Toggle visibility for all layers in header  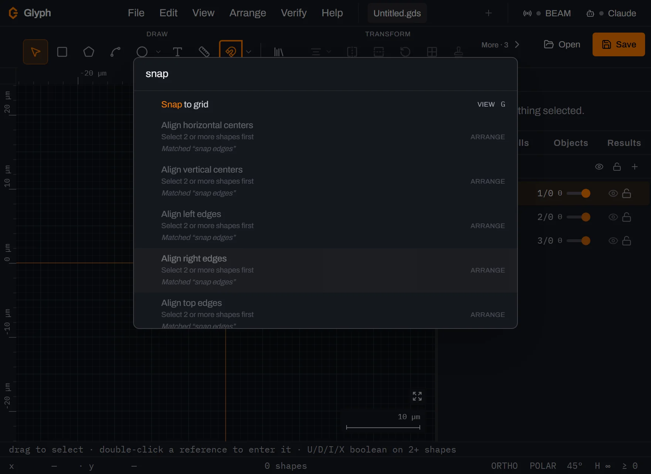pos(599,167)
